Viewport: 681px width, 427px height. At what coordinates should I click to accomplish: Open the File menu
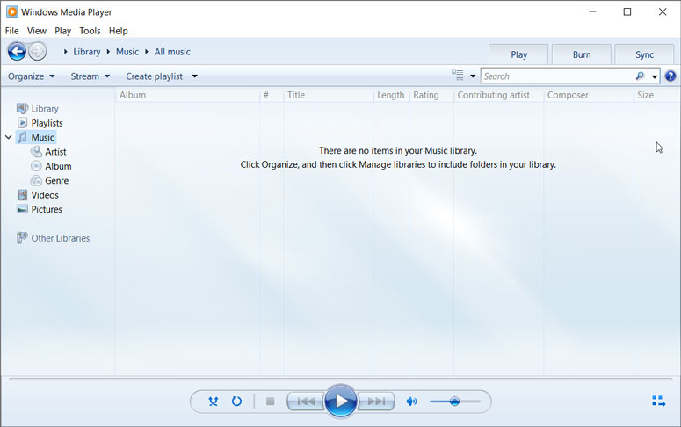point(11,31)
